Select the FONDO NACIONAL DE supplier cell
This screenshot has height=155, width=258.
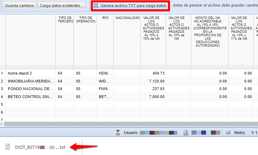click(30, 89)
